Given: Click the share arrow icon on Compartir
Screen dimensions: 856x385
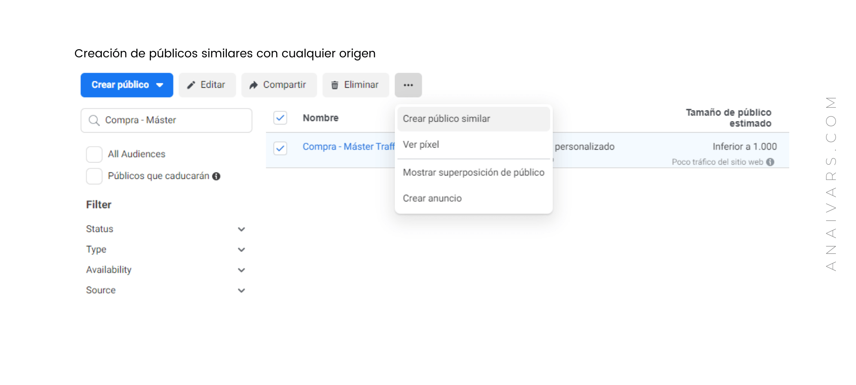Looking at the screenshot, I should tap(253, 85).
